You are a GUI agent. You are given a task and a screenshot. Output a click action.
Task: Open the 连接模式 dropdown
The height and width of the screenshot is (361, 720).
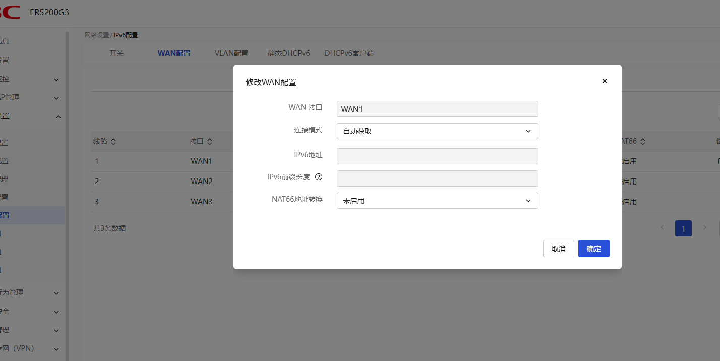pyautogui.click(x=437, y=131)
